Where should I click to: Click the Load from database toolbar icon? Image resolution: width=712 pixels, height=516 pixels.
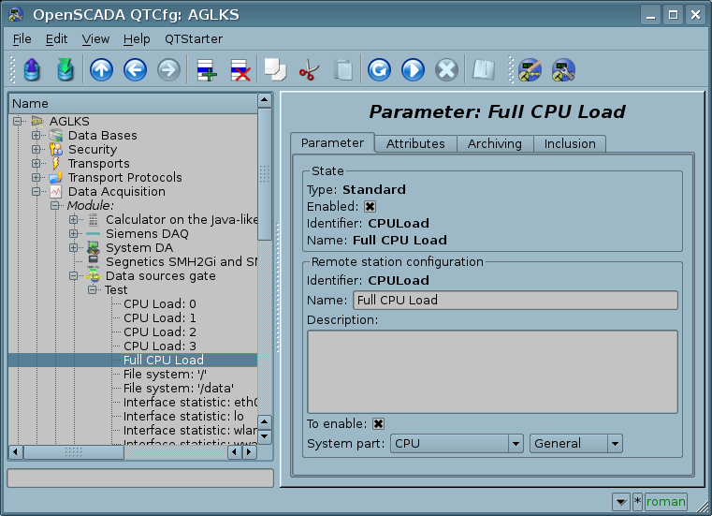(32, 70)
